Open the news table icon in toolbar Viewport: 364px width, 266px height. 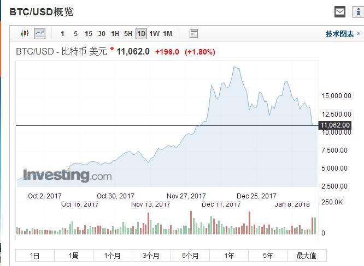193,34
